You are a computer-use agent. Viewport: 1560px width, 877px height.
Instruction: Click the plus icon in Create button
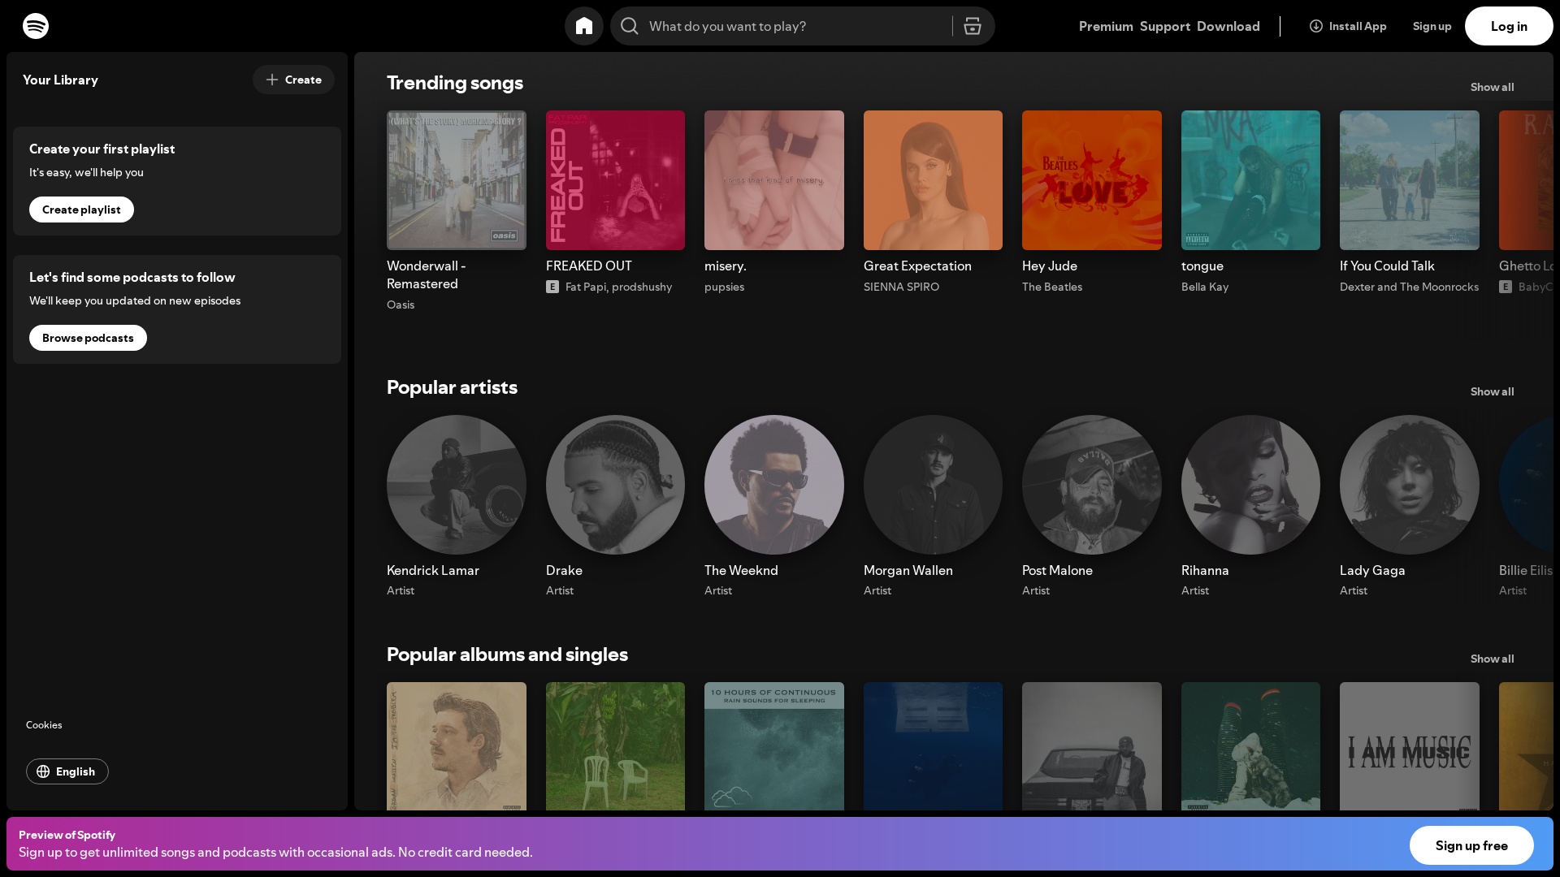[x=272, y=80]
